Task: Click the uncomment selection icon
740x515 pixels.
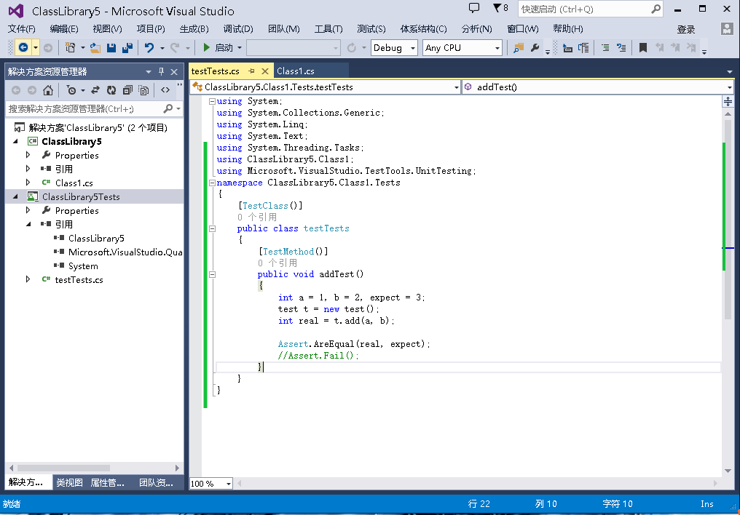Action: [x=621, y=47]
